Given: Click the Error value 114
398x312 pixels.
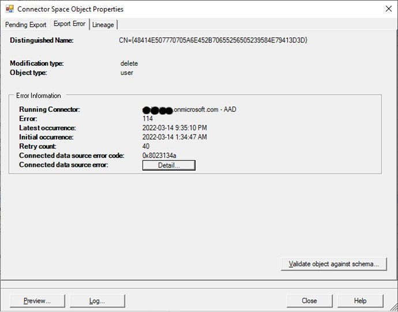Looking at the screenshot, I should (x=148, y=119).
